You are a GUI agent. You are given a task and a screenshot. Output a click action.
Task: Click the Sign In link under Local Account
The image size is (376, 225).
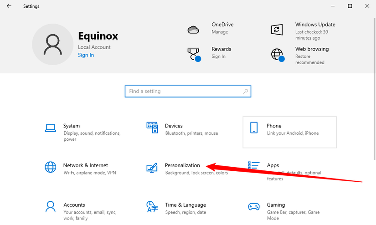point(86,55)
